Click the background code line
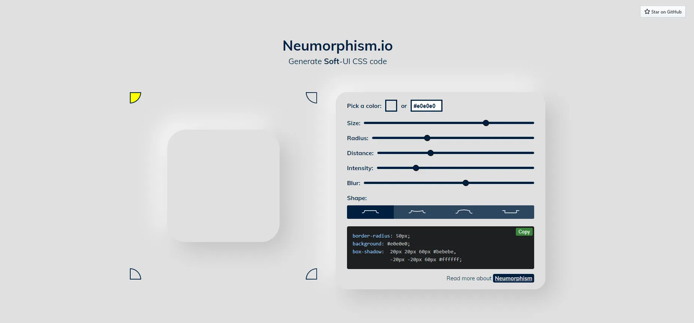Screen dimensions: 694x323 point(381,244)
